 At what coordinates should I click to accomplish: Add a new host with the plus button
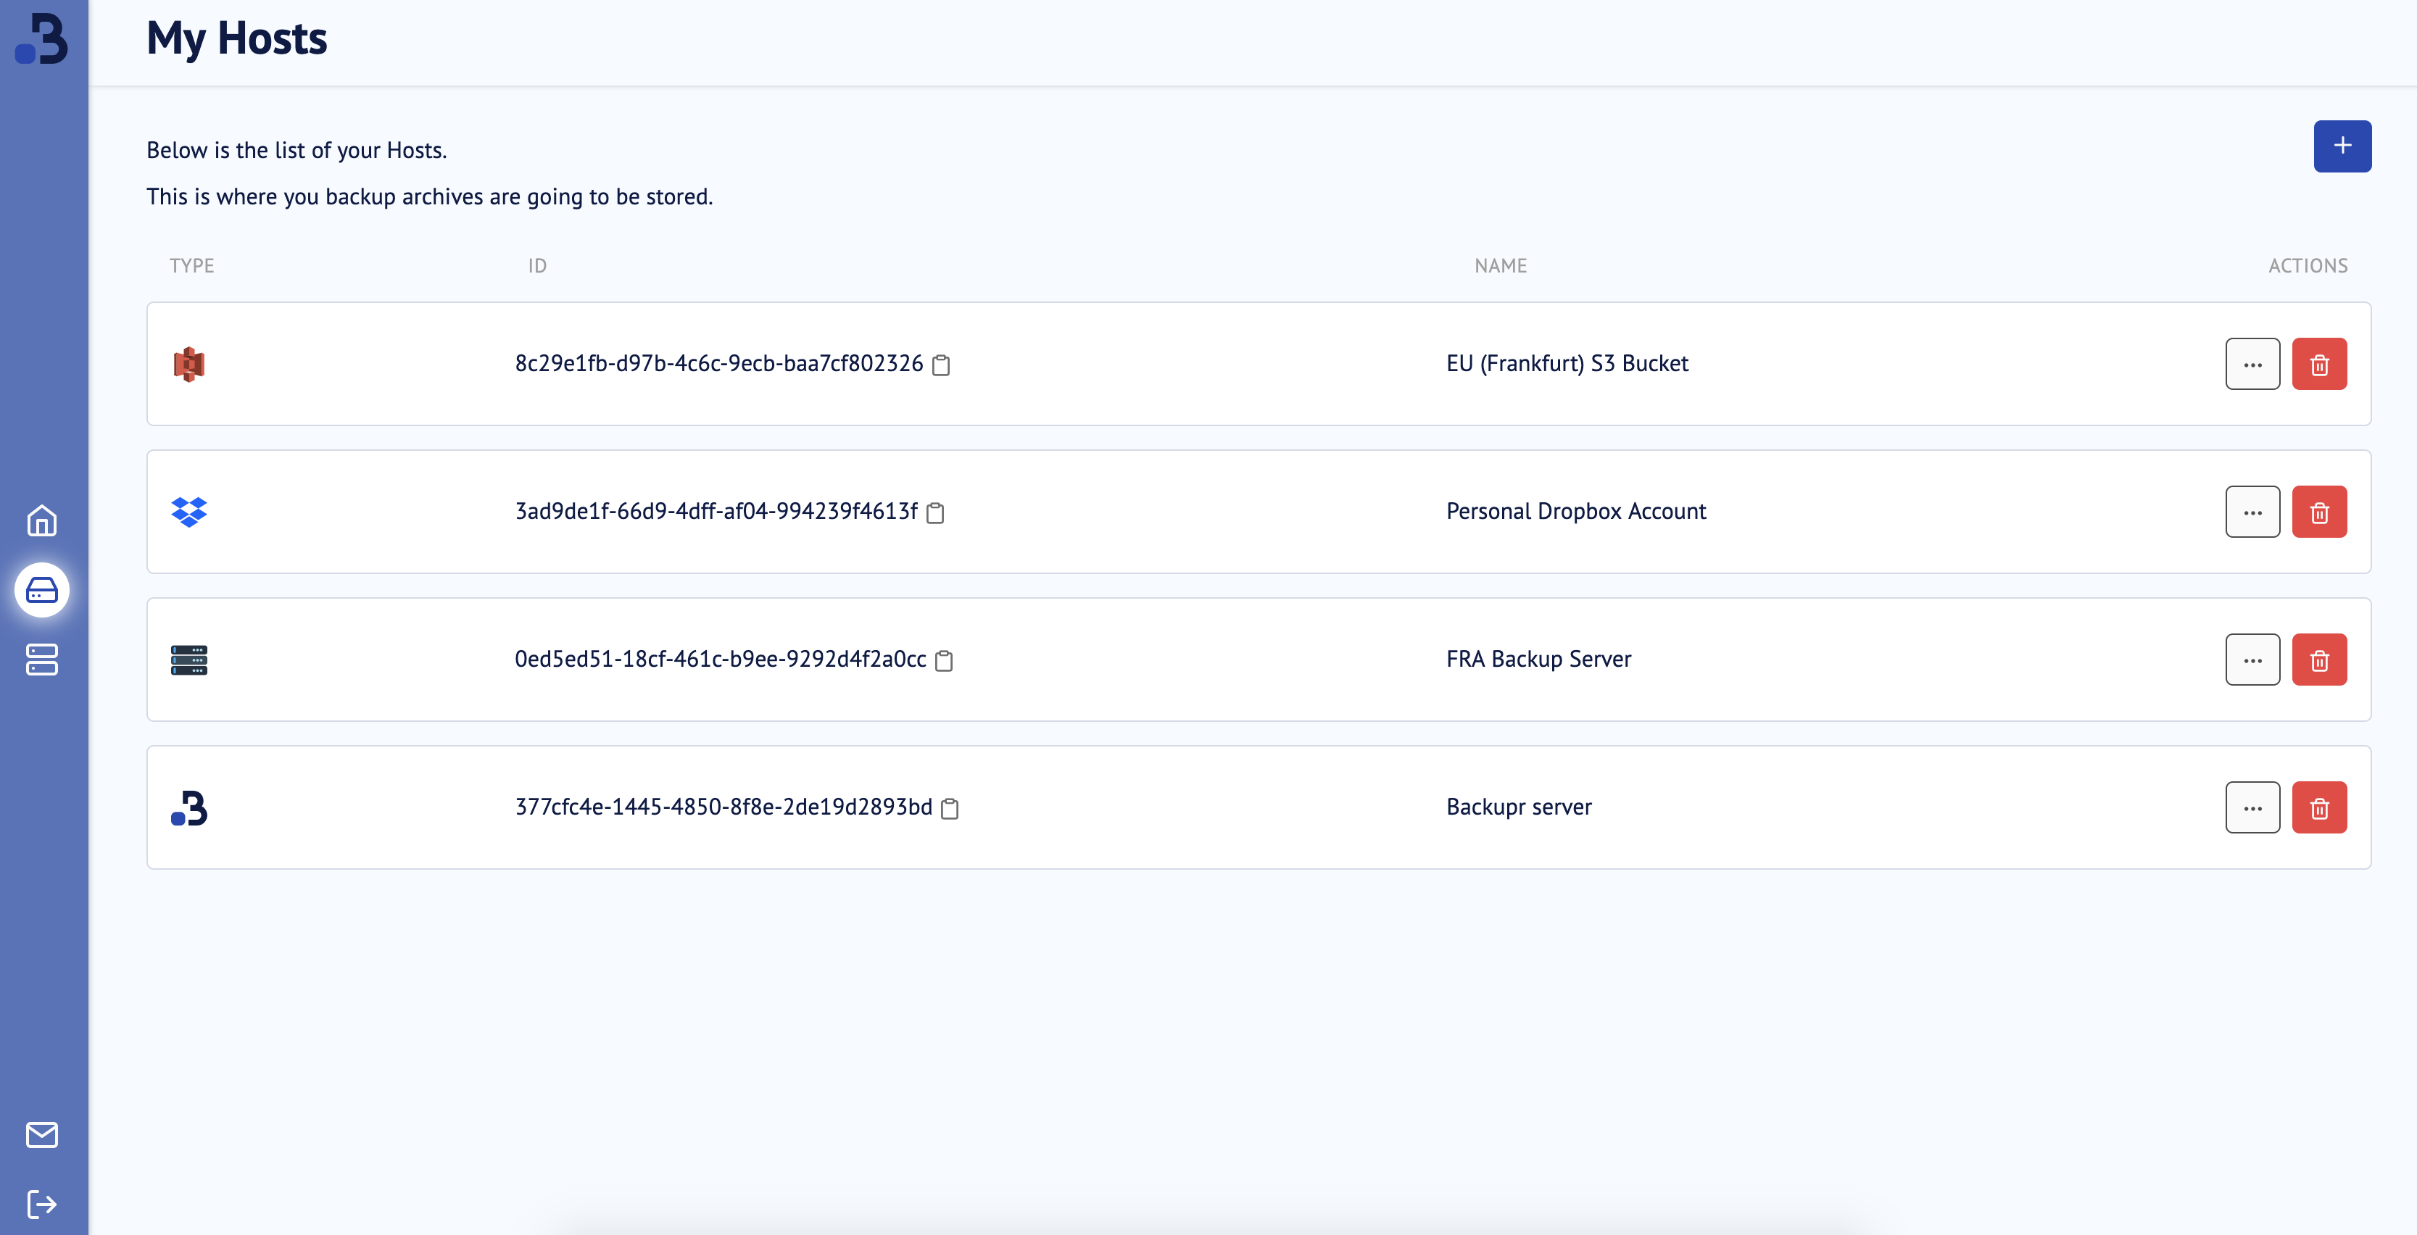coord(2342,146)
